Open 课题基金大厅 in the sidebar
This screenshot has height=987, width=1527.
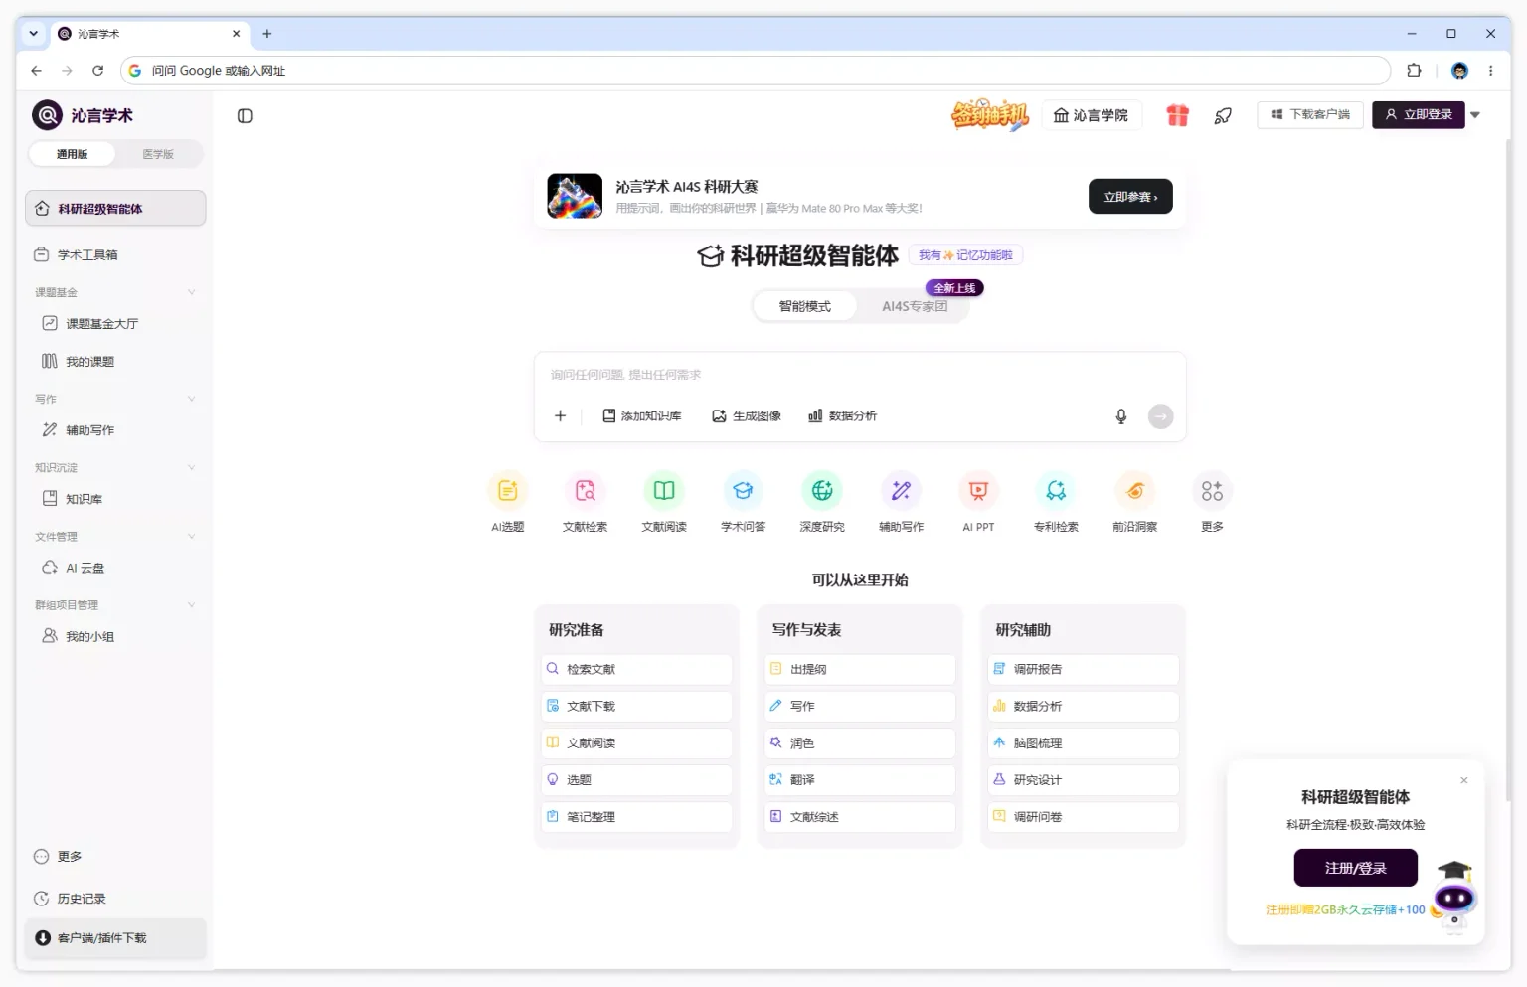point(115,324)
